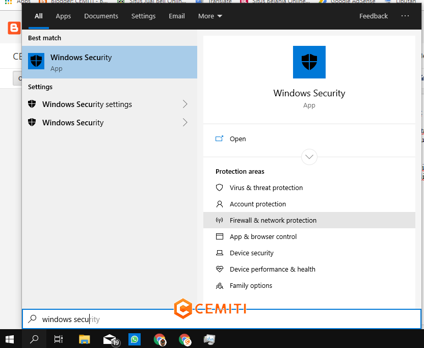Open the More dropdown filter
This screenshot has width=424, height=348.
pyautogui.click(x=210, y=16)
